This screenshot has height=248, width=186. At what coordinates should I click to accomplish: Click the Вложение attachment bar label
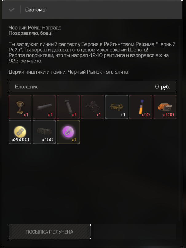click(27, 87)
